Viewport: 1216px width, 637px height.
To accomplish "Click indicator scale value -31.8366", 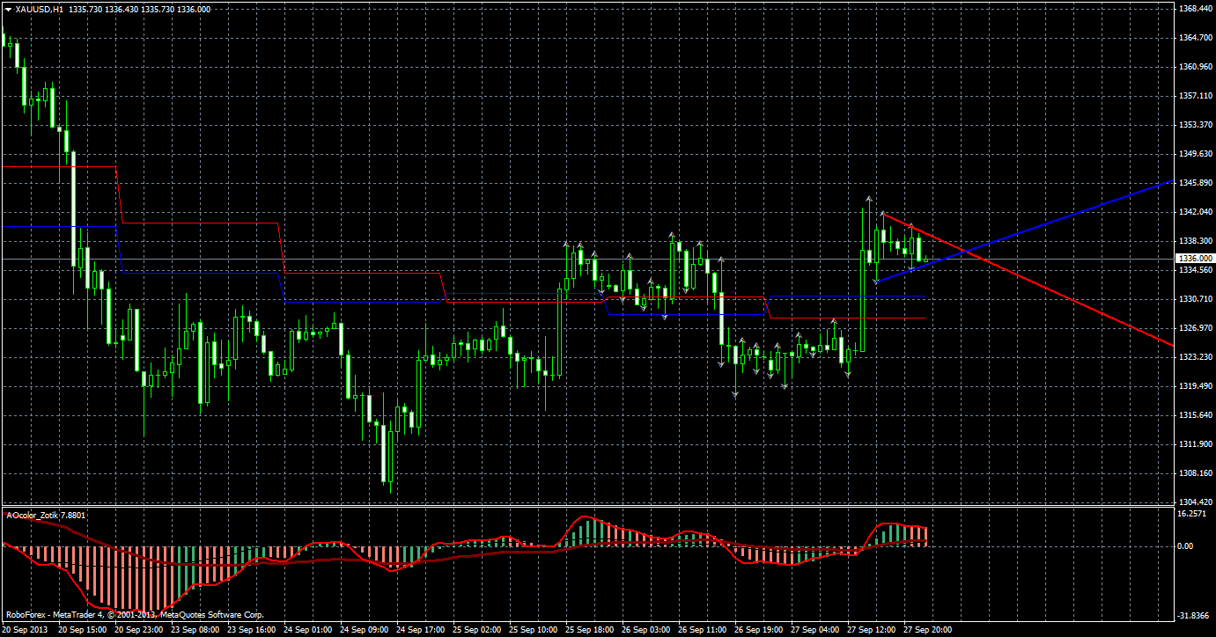I will coord(1195,615).
